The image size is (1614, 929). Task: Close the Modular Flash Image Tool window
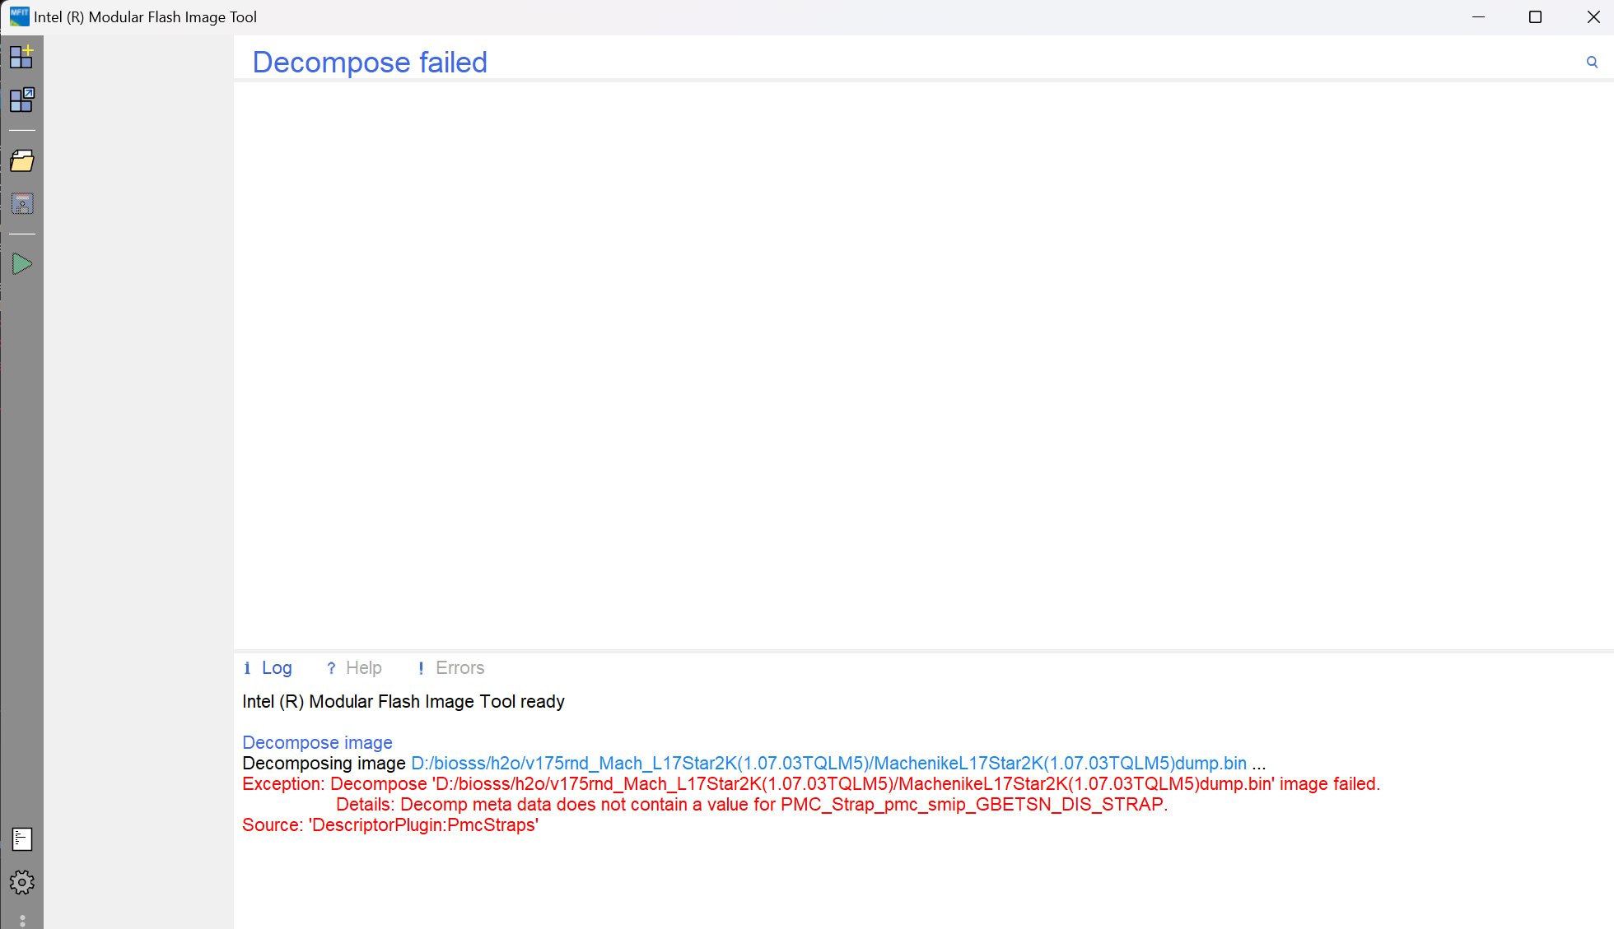(x=1593, y=17)
